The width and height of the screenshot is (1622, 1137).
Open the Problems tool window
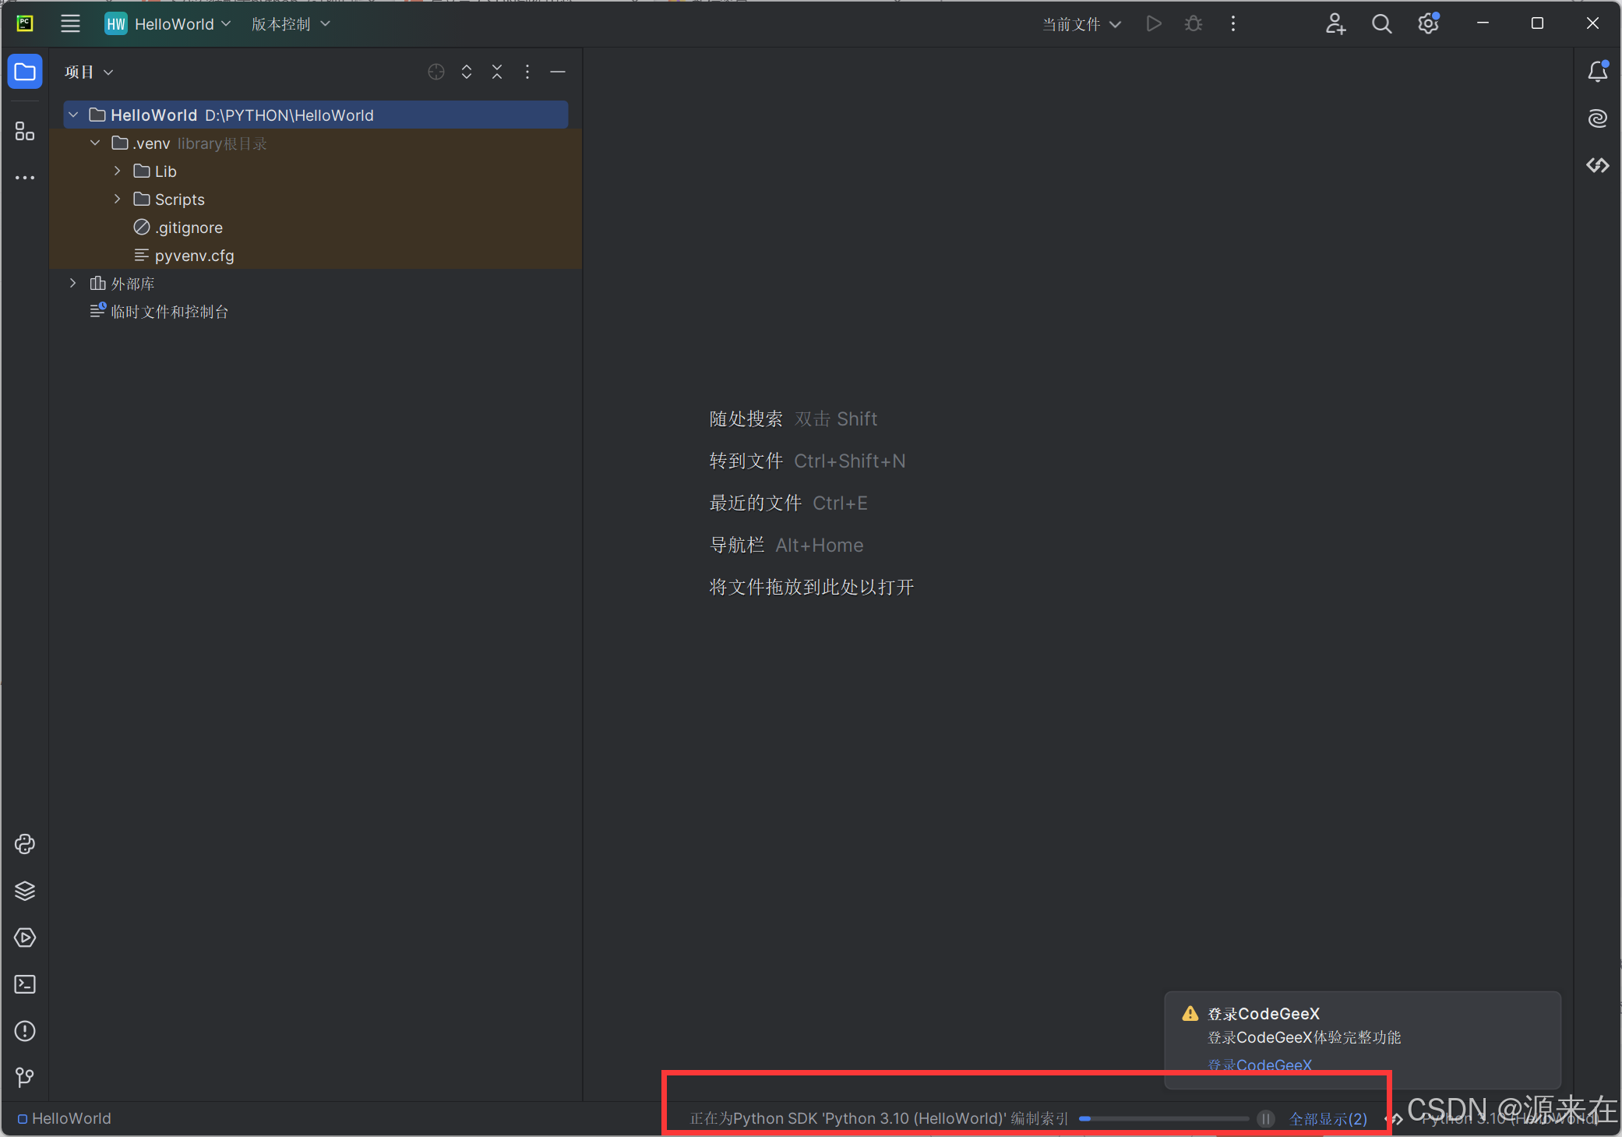tap(24, 1031)
